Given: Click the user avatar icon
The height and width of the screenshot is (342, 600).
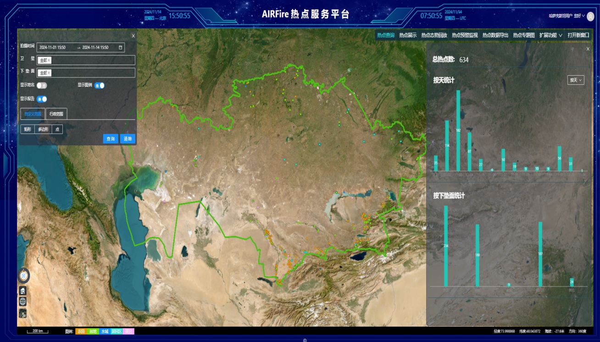Looking at the screenshot, I should click(x=589, y=16).
